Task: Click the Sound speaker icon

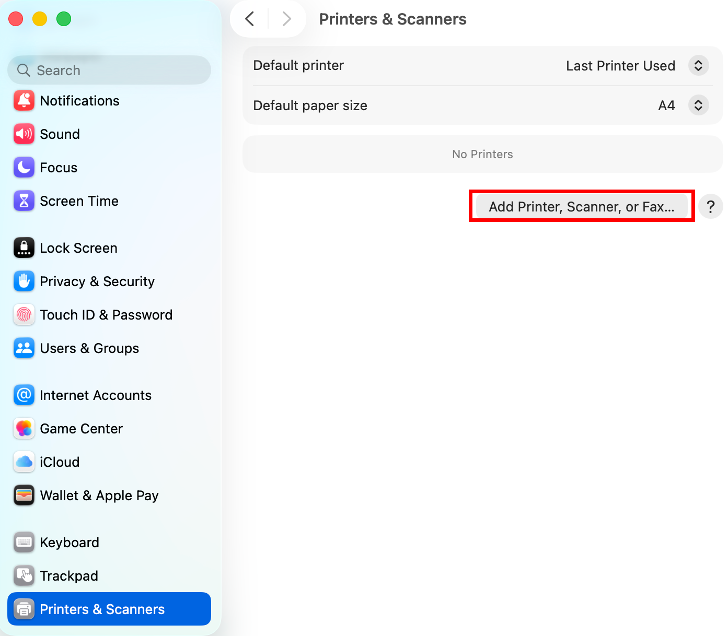Action: 24,134
